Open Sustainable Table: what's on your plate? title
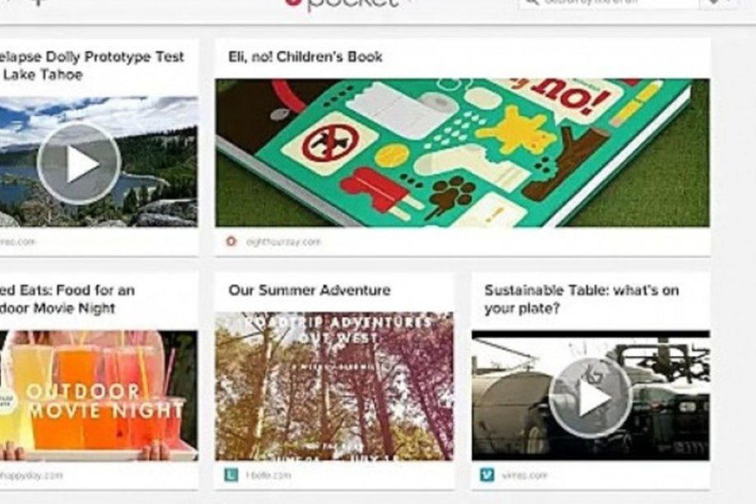 point(582,299)
